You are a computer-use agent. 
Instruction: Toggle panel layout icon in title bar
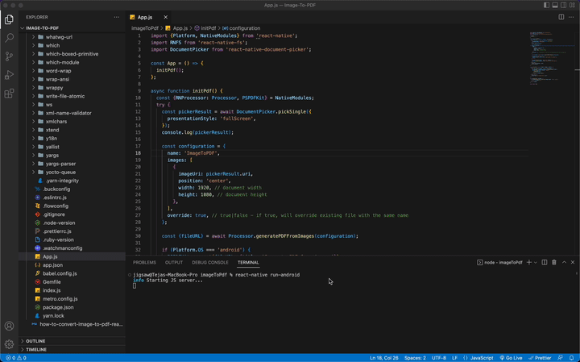(555, 5)
